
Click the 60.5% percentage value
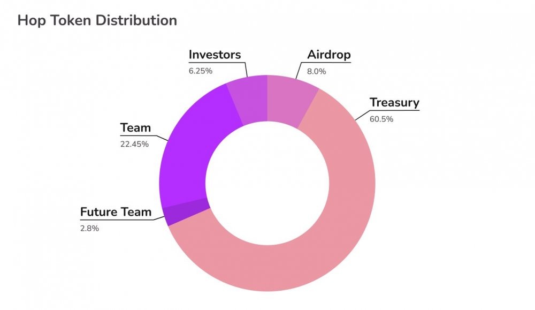click(381, 119)
